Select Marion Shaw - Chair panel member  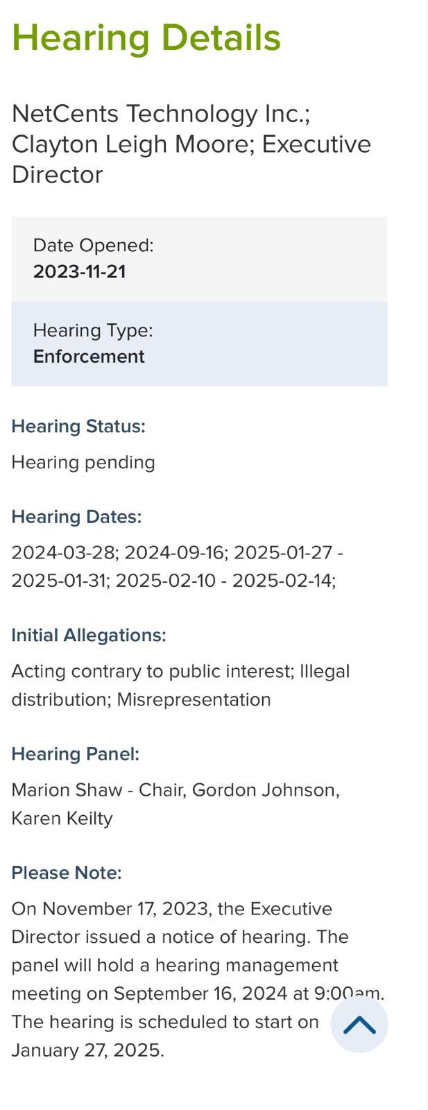(98, 790)
